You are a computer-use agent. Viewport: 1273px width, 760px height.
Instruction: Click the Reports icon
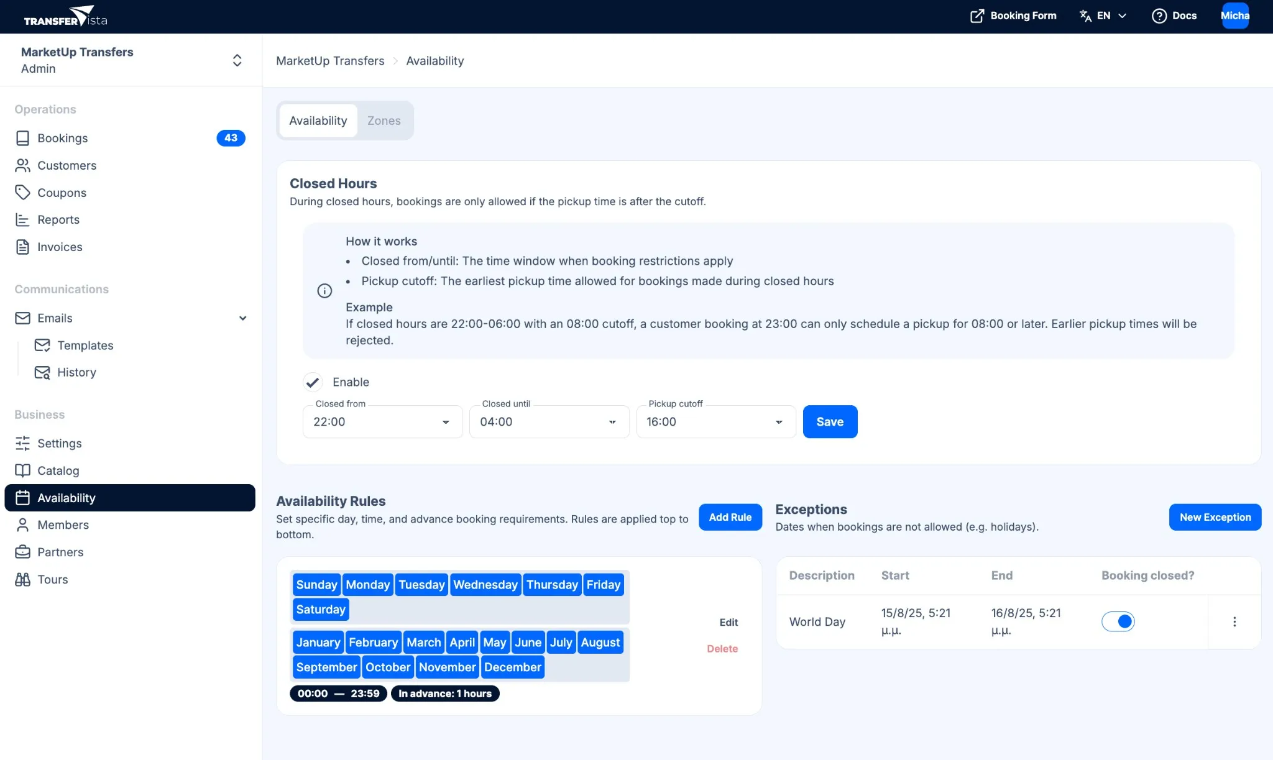pyautogui.click(x=23, y=219)
